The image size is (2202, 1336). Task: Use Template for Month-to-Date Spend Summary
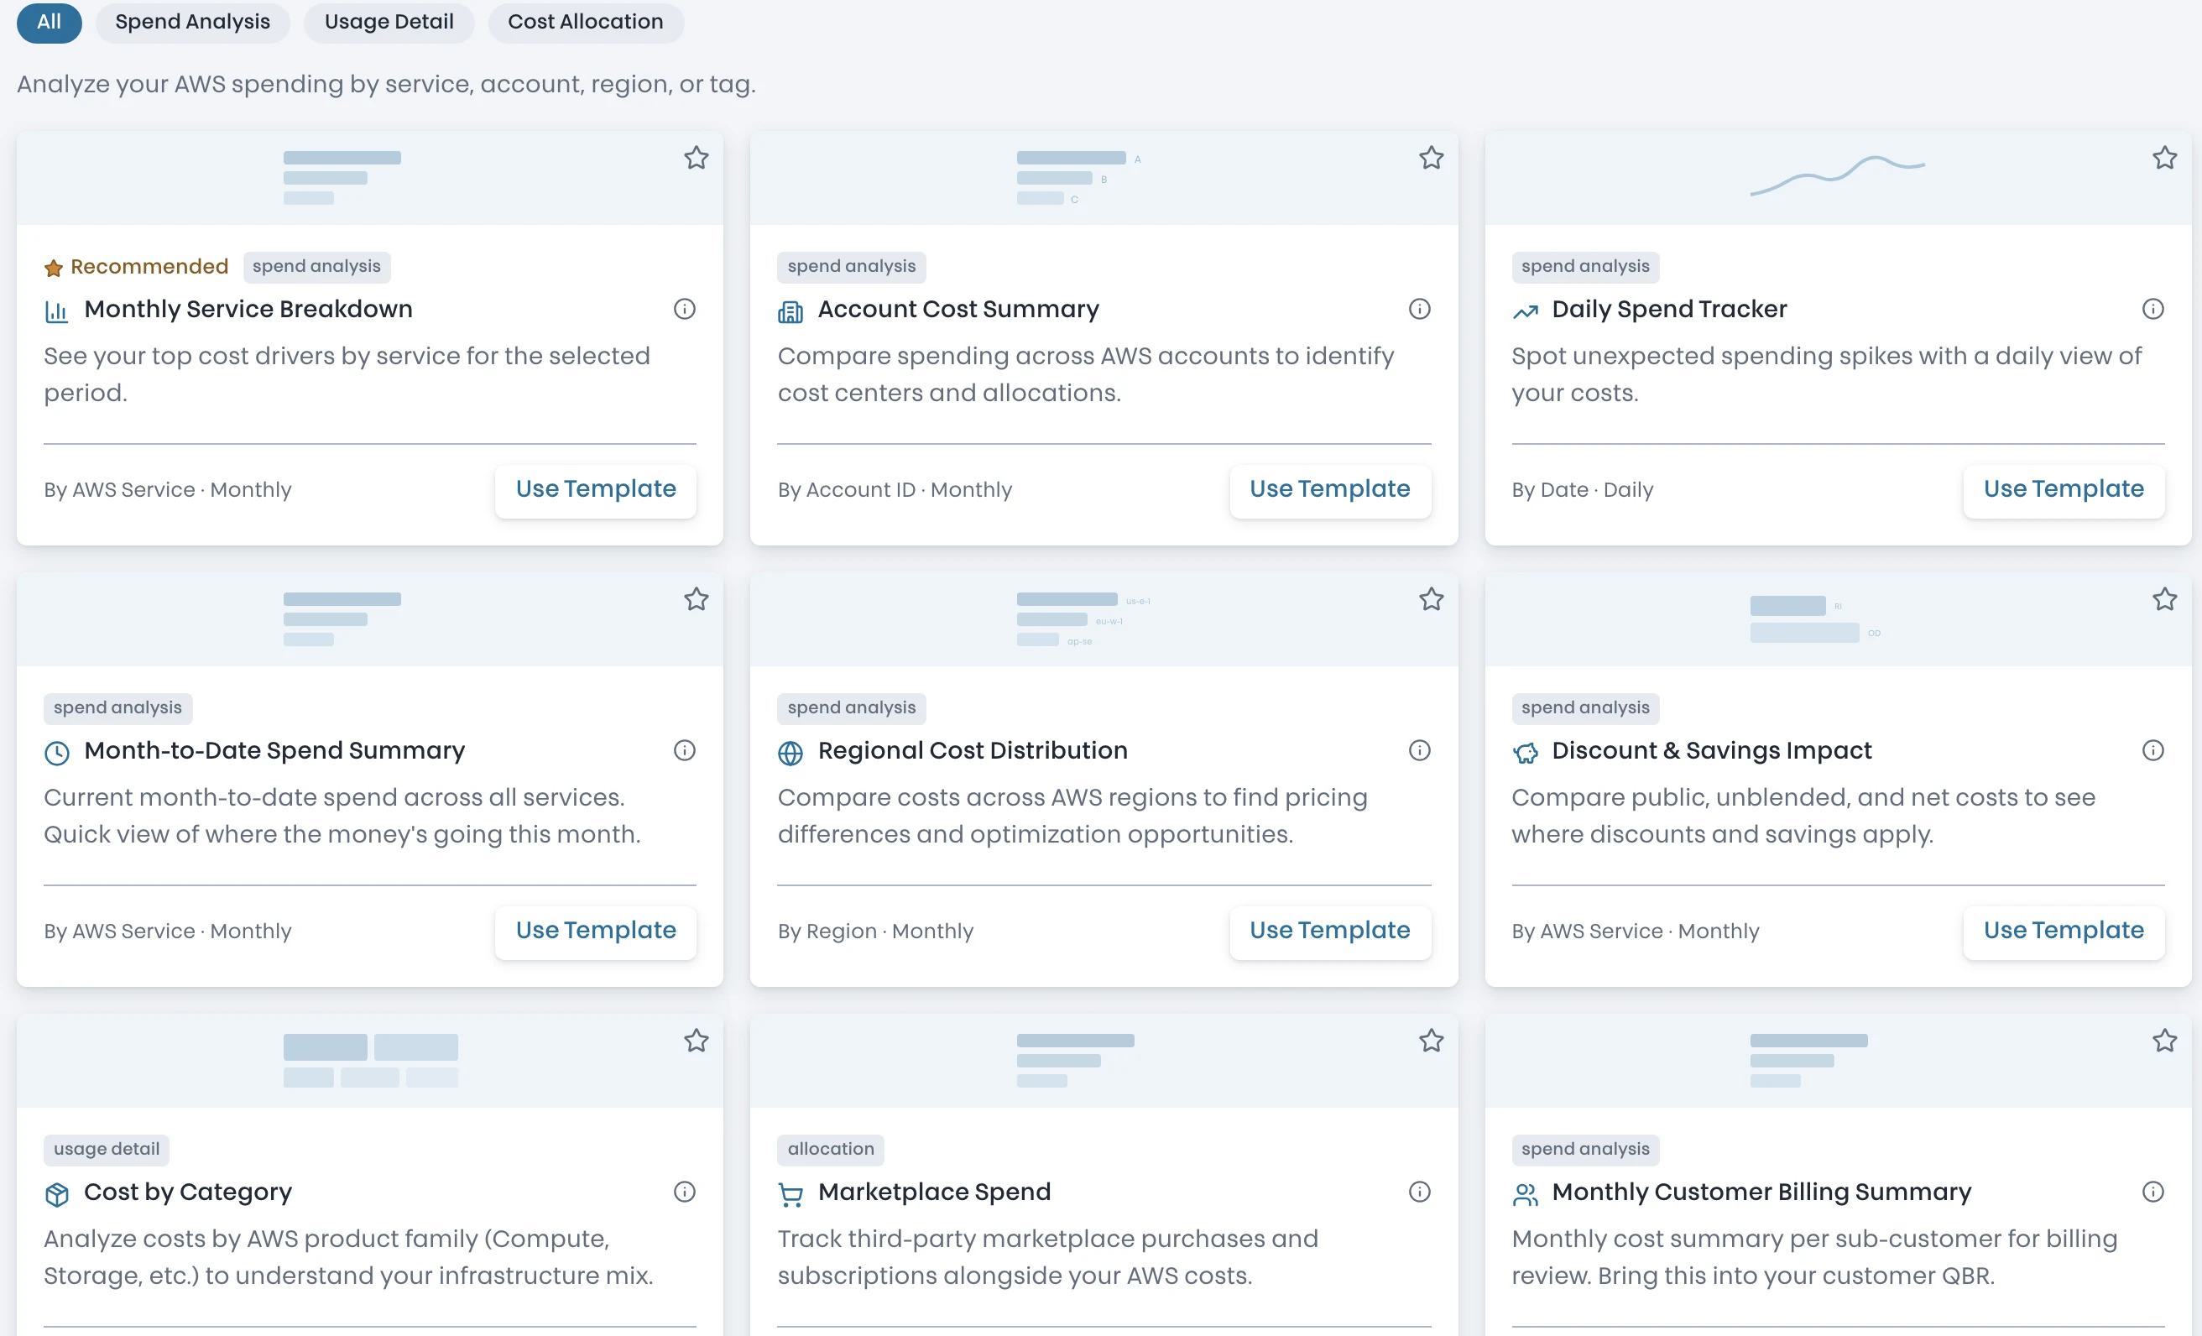(595, 932)
